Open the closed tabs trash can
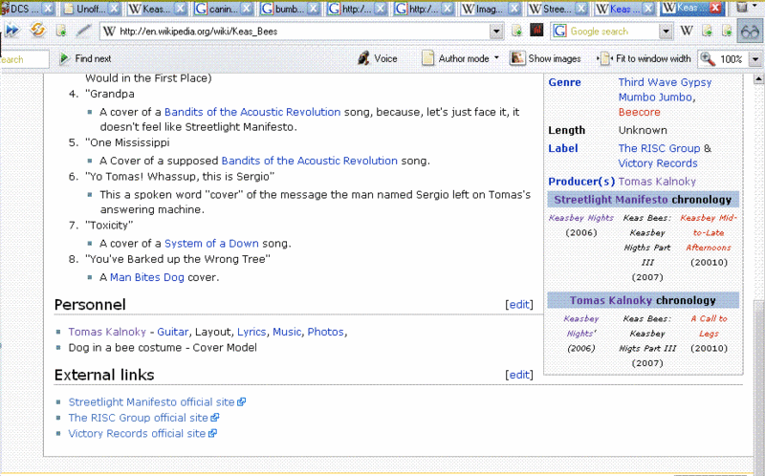 coord(742,8)
